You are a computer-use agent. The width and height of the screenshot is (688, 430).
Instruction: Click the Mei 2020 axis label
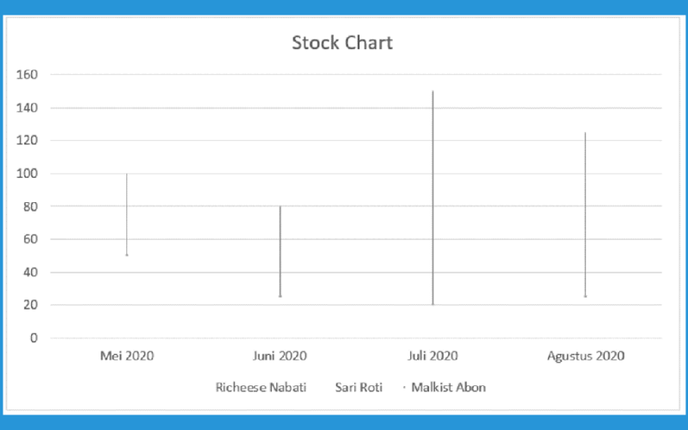[126, 356]
